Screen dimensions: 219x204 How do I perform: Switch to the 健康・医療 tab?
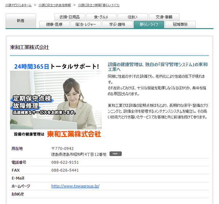click(x=54, y=24)
